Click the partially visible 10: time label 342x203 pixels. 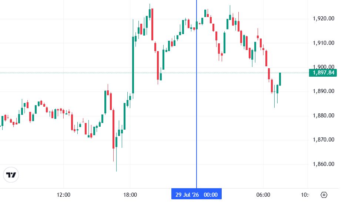tap(305, 195)
